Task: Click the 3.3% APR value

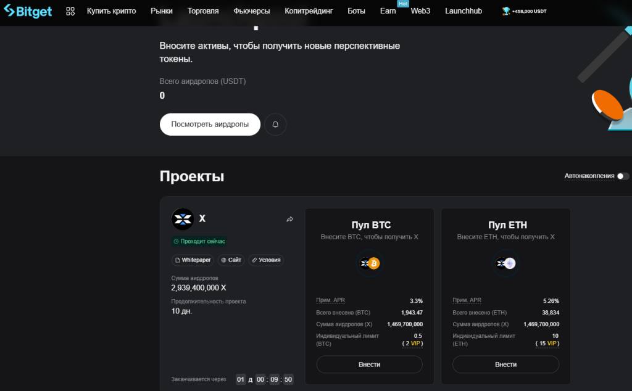Action: [417, 301]
